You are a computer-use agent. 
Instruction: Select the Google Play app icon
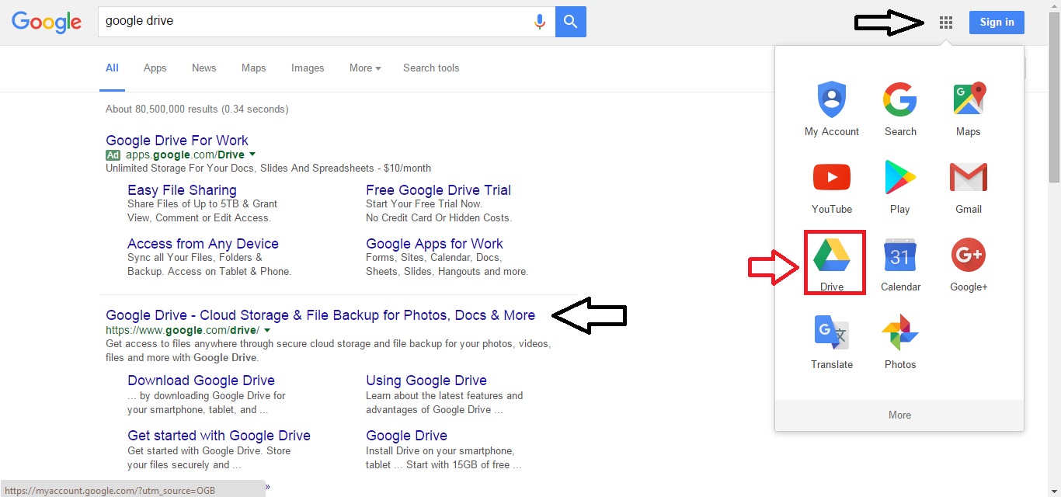pyautogui.click(x=900, y=186)
